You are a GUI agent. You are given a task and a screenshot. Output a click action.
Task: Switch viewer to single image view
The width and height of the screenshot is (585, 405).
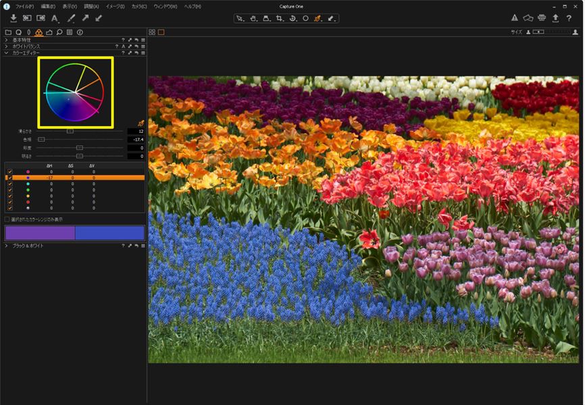click(x=161, y=32)
